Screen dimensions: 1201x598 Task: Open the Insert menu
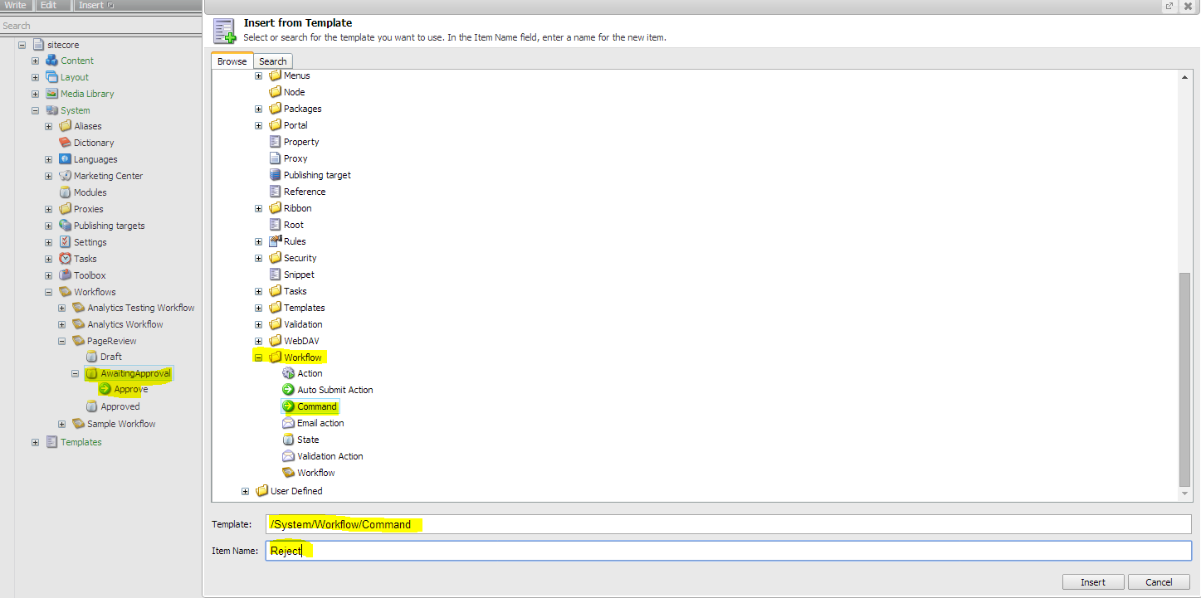90,4
